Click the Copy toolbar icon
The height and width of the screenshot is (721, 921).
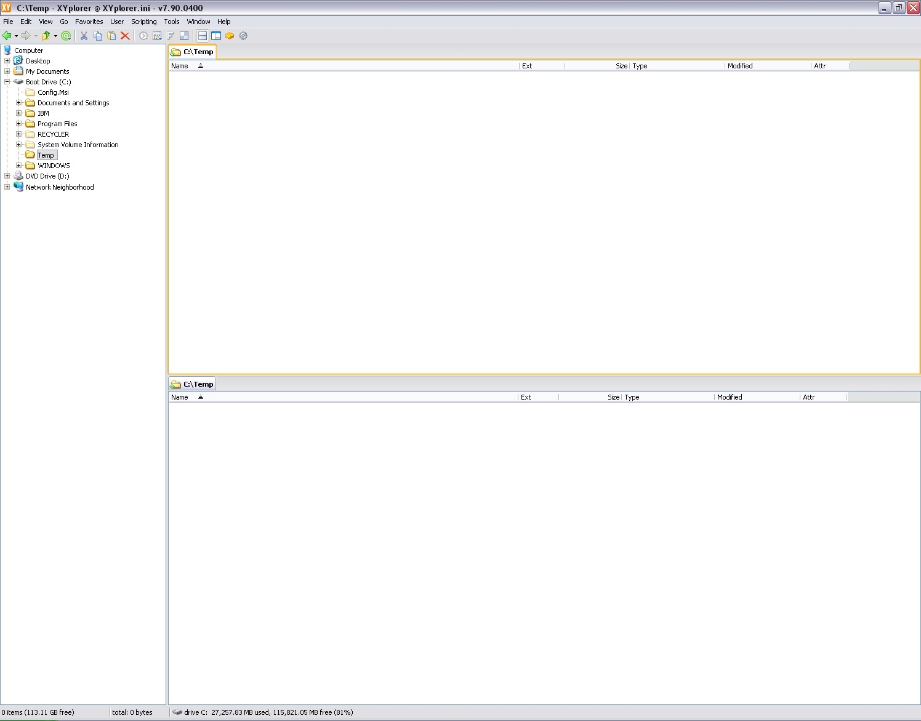pos(97,36)
